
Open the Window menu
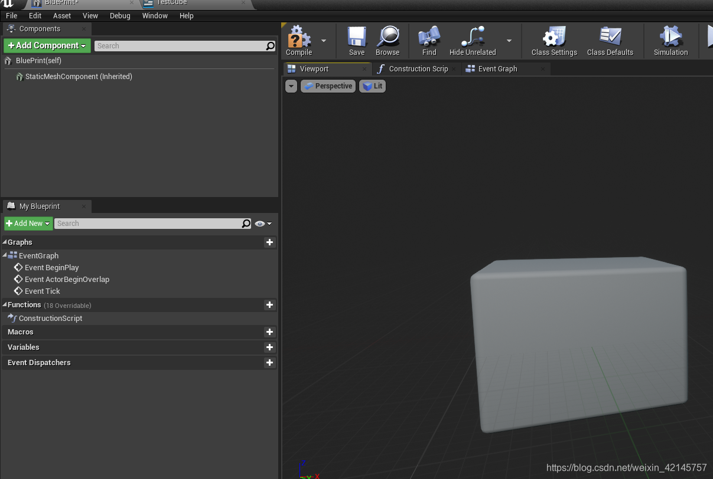click(155, 16)
